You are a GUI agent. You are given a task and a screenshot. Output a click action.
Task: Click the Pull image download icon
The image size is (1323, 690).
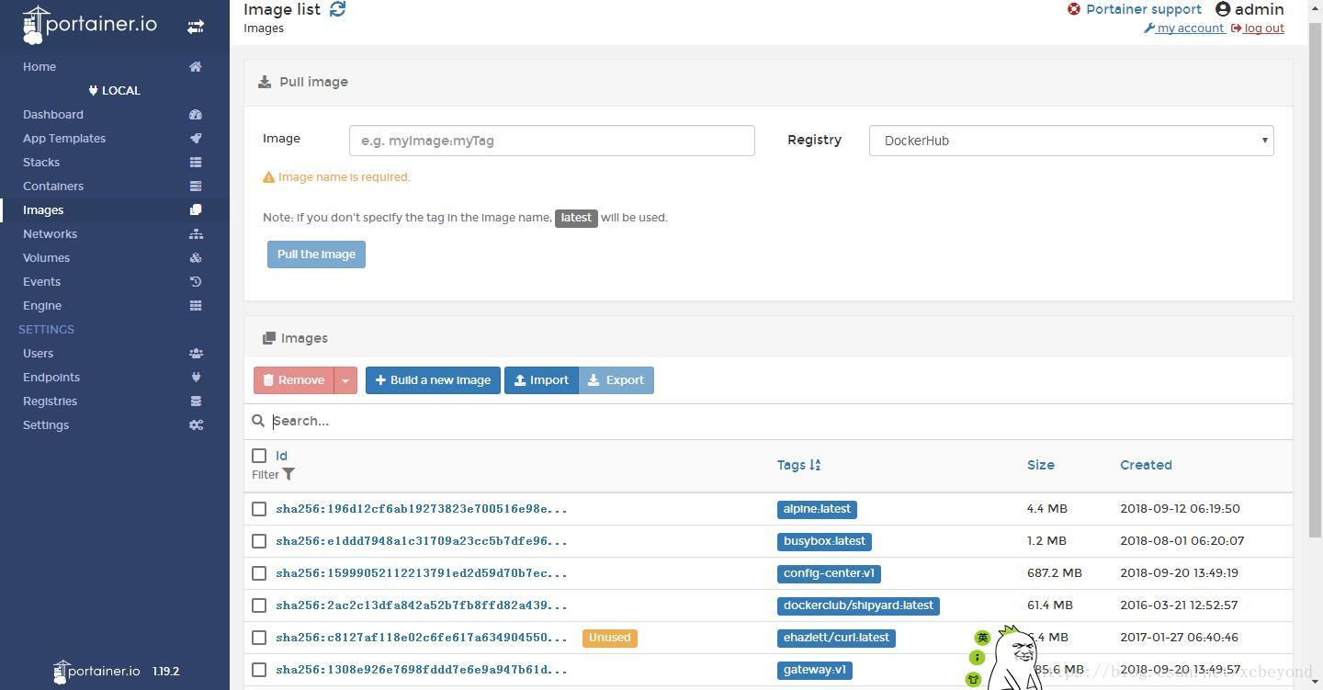click(265, 82)
